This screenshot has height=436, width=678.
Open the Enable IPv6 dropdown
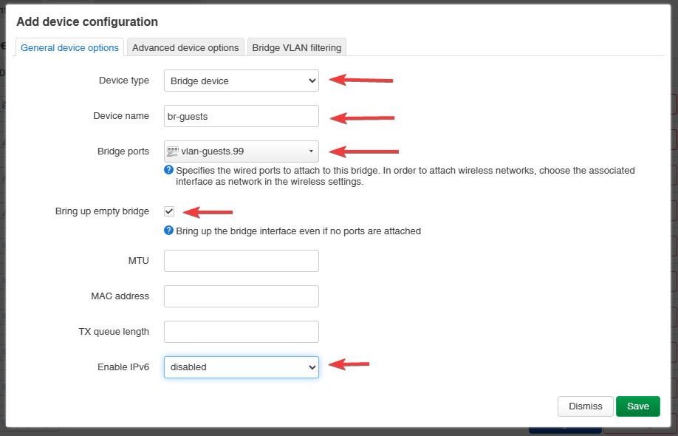(242, 367)
